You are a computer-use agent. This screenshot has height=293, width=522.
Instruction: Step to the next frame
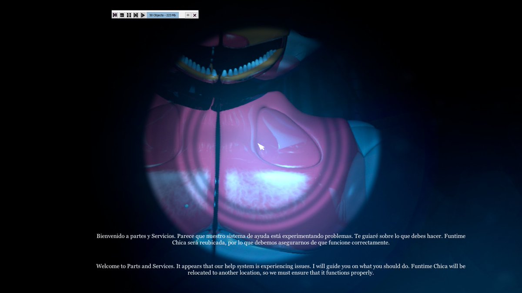[136, 15]
